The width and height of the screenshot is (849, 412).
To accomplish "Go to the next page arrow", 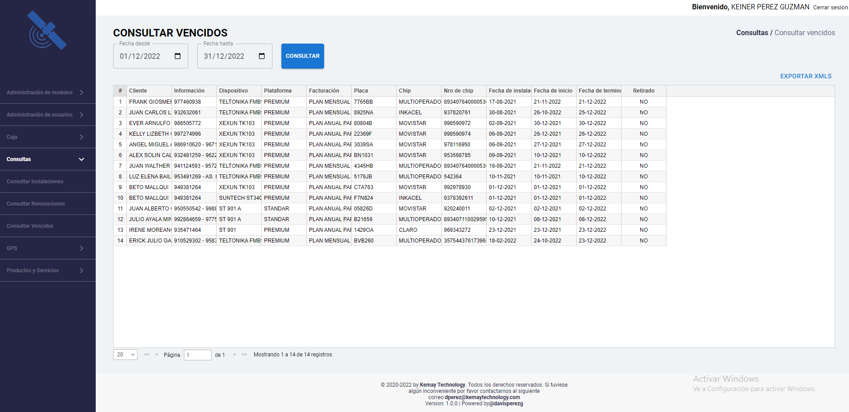I will 235,355.
